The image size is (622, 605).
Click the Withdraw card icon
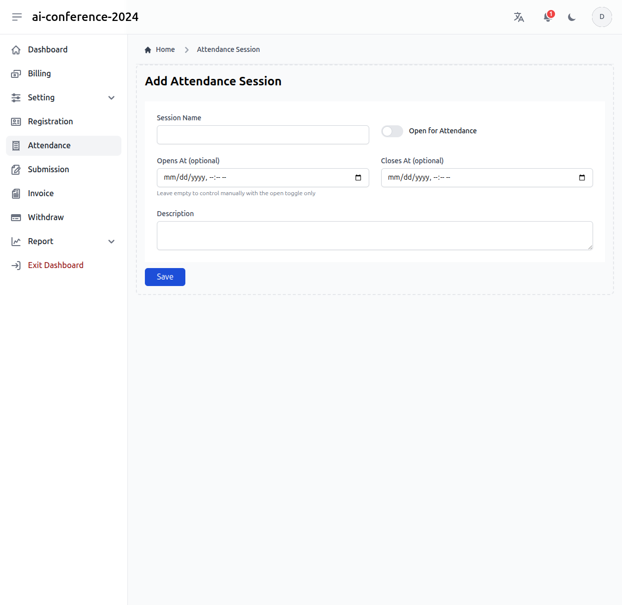16,218
